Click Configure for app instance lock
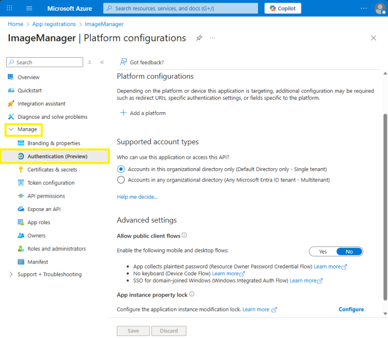 pyautogui.click(x=351, y=309)
